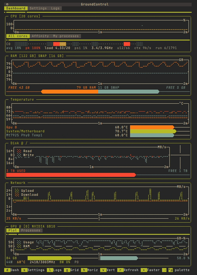Viewport: 197px width, 275px height.
Task: Click the 'r Refresh' footer shortcut
Action: click(x=128, y=270)
